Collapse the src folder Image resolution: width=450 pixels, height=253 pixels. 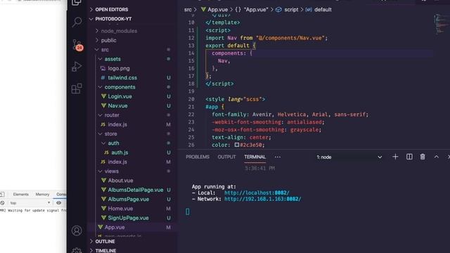coord(105,50)
